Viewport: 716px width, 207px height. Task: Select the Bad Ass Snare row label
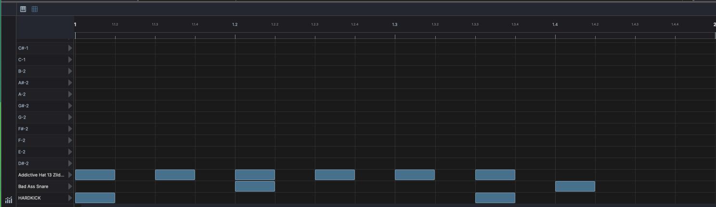click(33, 186)
